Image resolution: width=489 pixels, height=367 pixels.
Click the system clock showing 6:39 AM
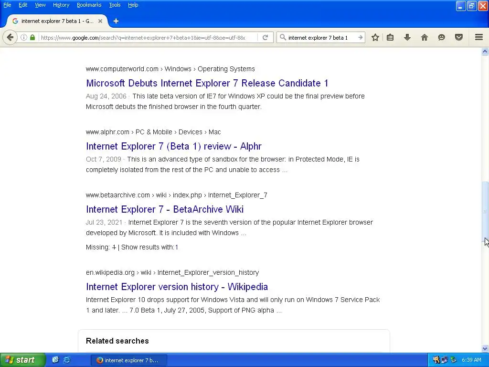pyautogui.click(x=471, y=360)
